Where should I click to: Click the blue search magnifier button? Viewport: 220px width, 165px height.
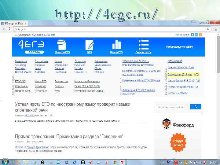click(196, 107)
